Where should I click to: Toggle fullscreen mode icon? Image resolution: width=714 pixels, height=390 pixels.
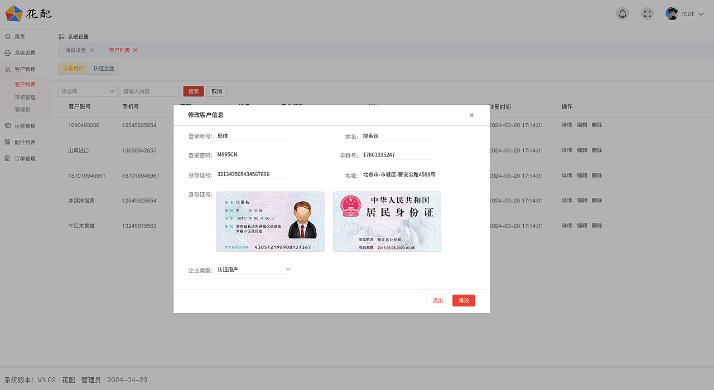[x=647, y=14]
